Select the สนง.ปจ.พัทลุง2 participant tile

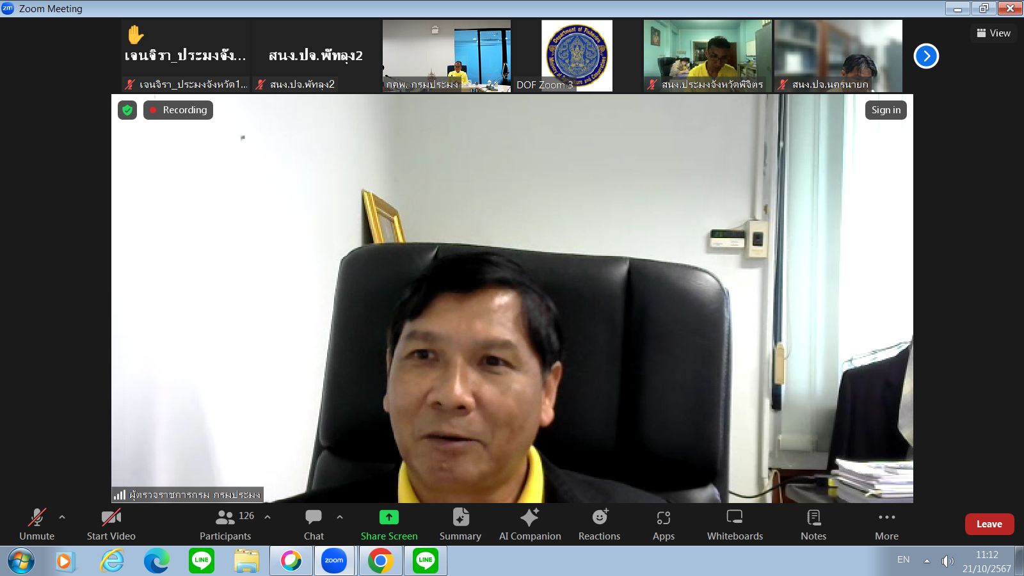point(316,56)
